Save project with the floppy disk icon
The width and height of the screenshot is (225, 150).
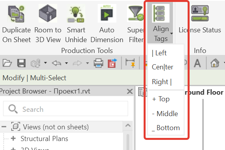pos(21,63)
